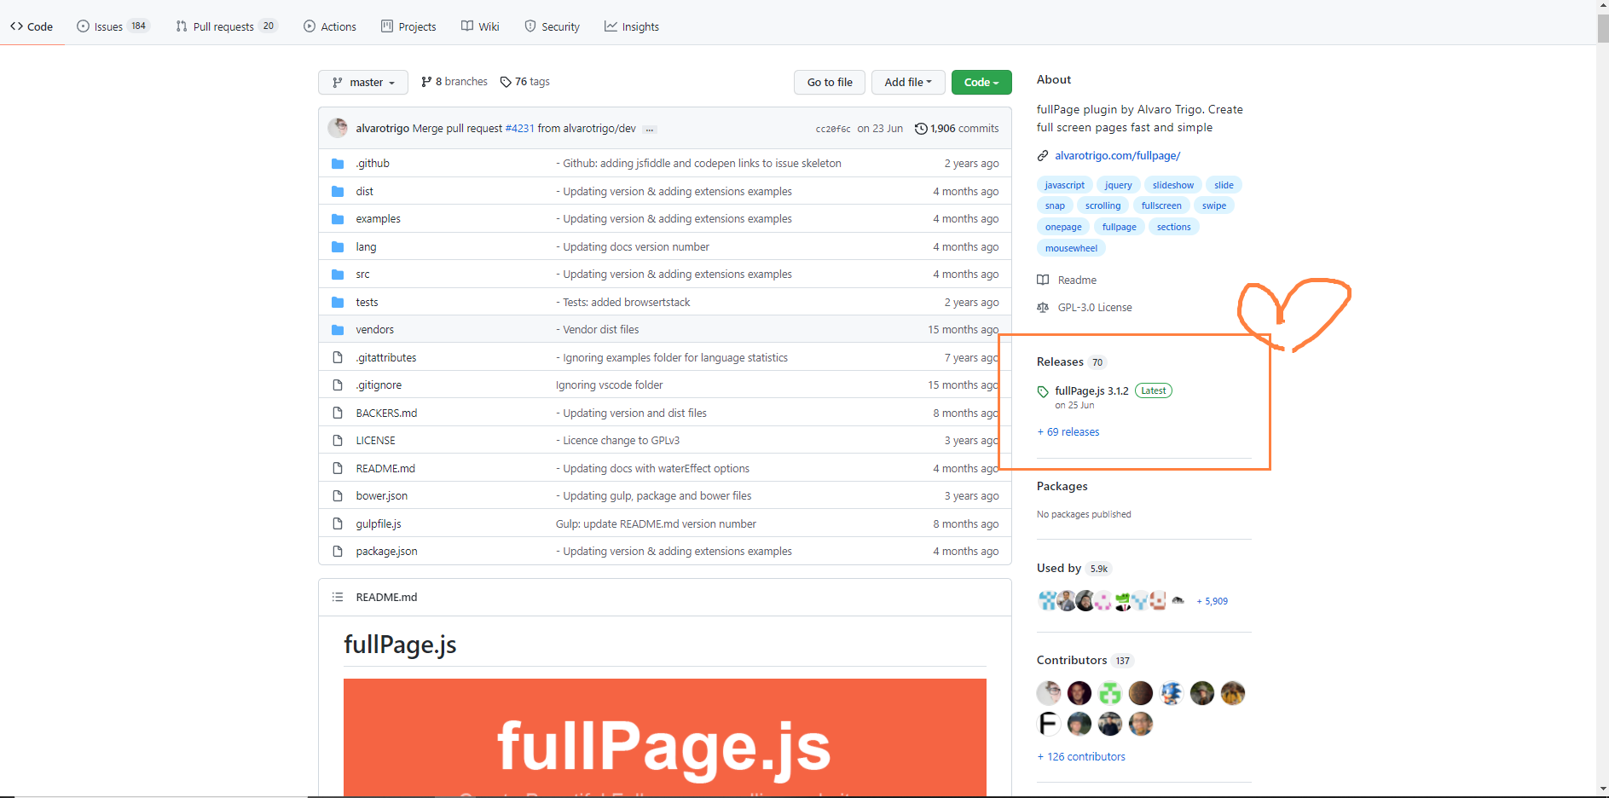Select the Security shield icon
This screenshot has width=1609, height=798.
[x=529, y=26]
